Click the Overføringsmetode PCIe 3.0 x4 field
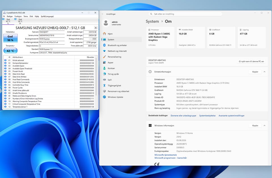272x178 pixels. pyautogui.click(x=52, y=42)
